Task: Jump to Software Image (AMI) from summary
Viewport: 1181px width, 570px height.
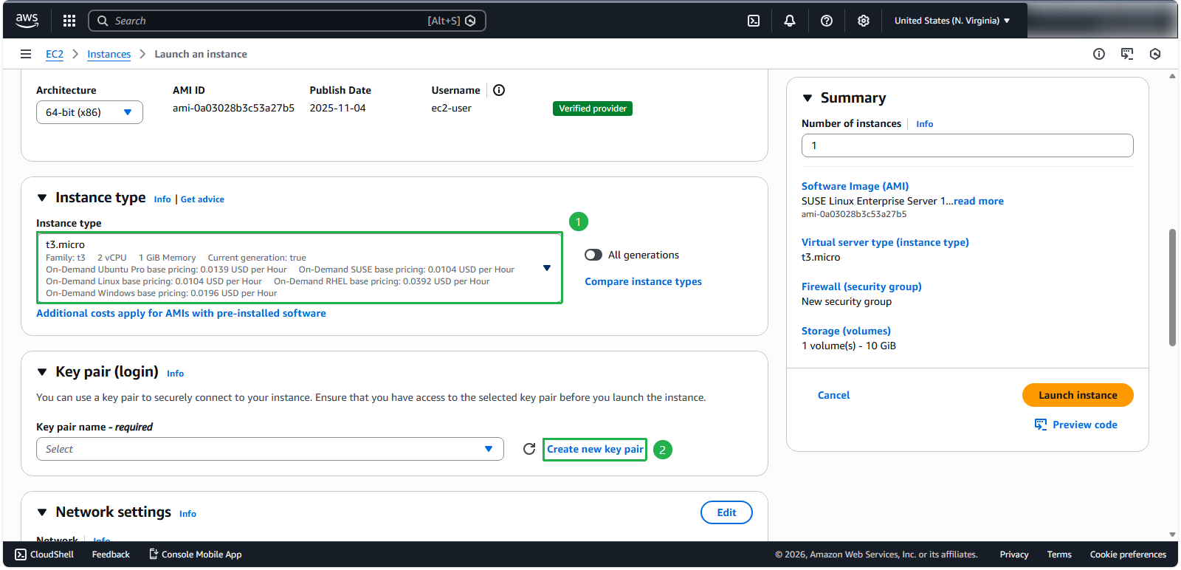Action: tap(855, 186)
